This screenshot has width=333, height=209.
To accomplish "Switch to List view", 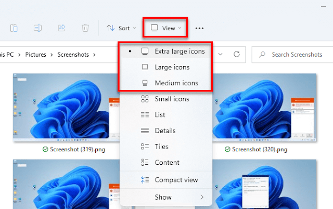I will tap(166, 115).
